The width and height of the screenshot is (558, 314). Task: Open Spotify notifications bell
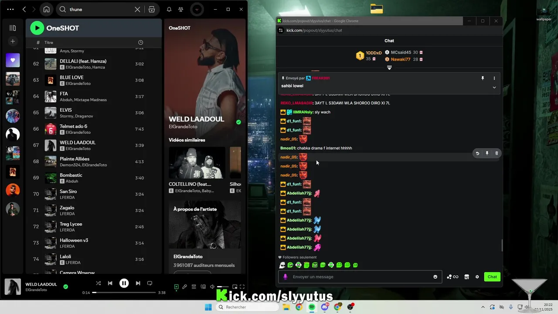tap(169, 9)
